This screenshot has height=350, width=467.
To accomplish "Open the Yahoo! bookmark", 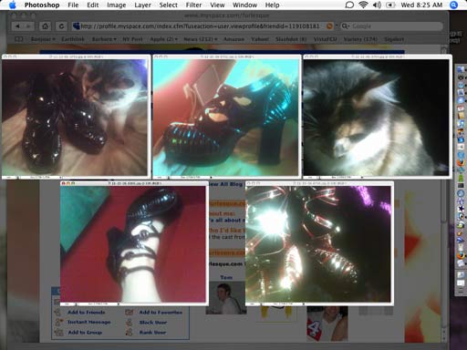I will point(260,39).
